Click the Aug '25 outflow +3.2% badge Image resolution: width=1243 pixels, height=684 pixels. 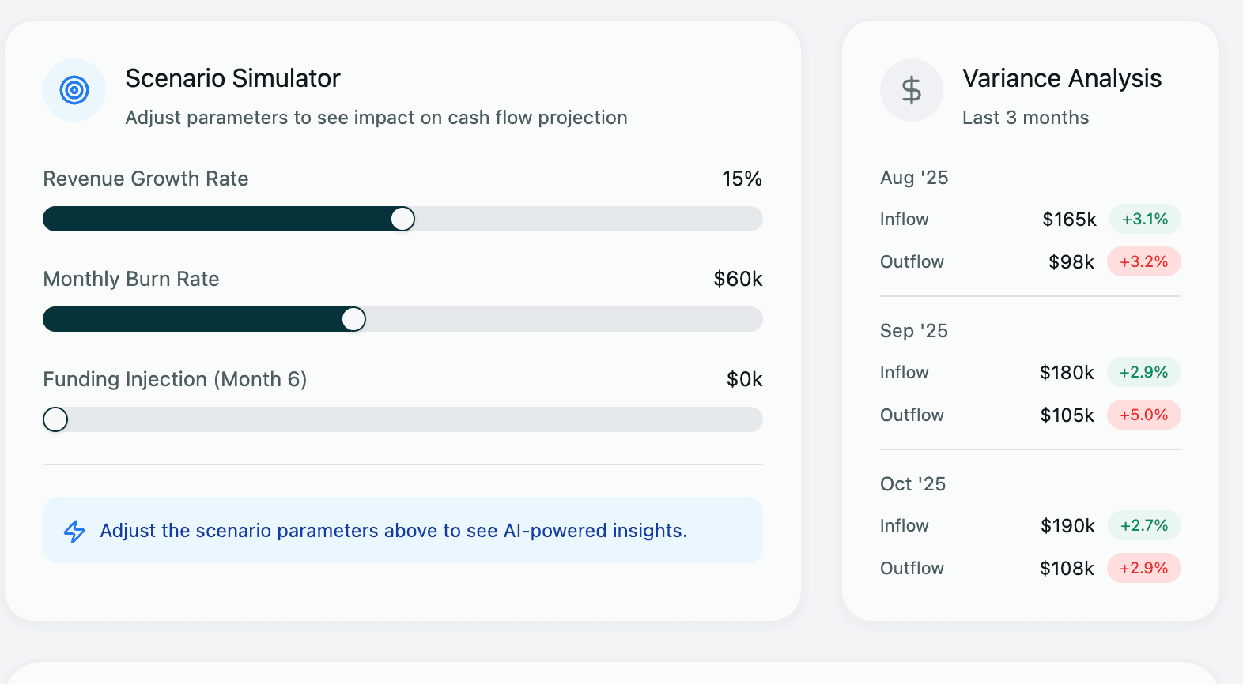[x=1143, y=261]
